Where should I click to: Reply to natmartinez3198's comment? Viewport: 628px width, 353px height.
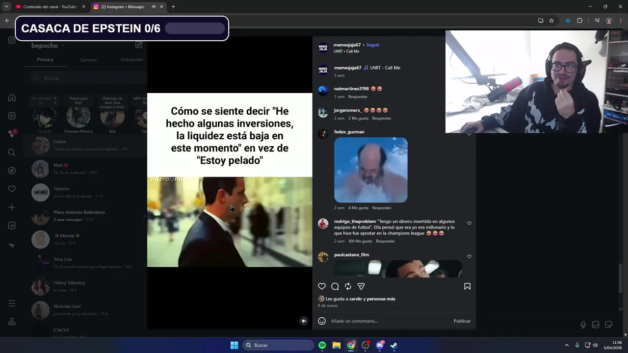pos(358,97)
